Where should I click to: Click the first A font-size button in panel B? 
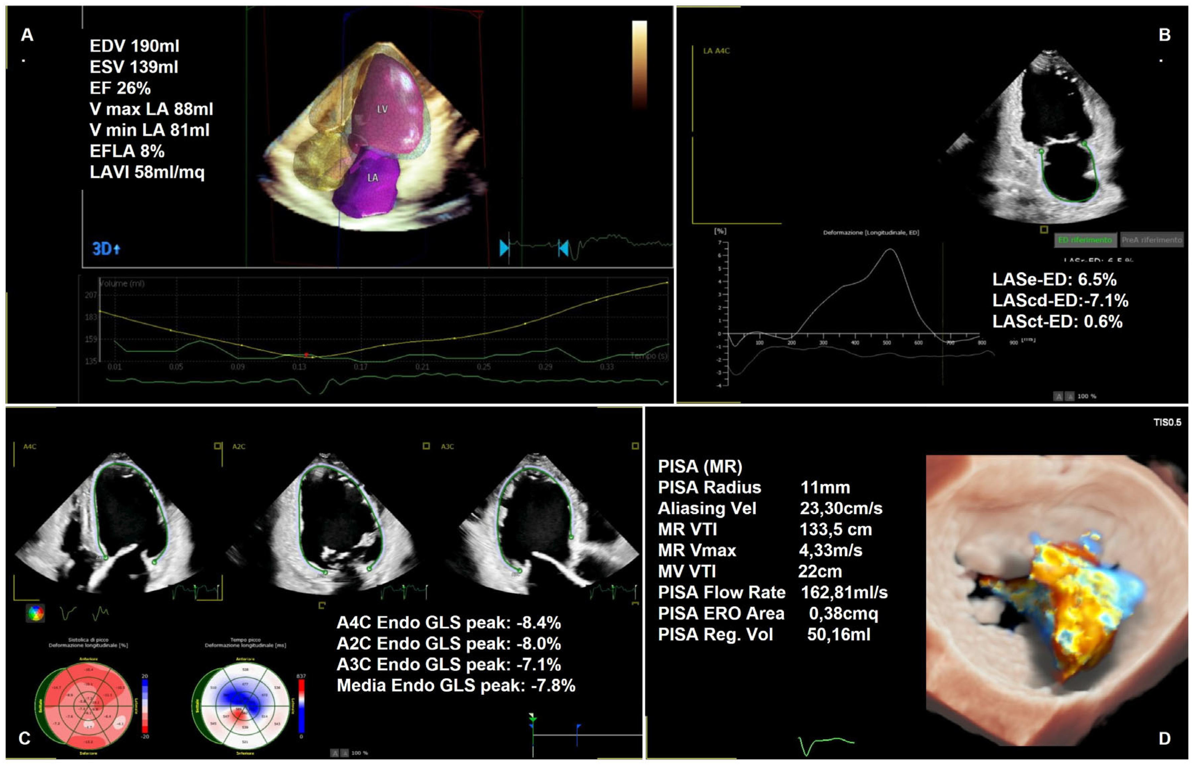click(1058, 397)
